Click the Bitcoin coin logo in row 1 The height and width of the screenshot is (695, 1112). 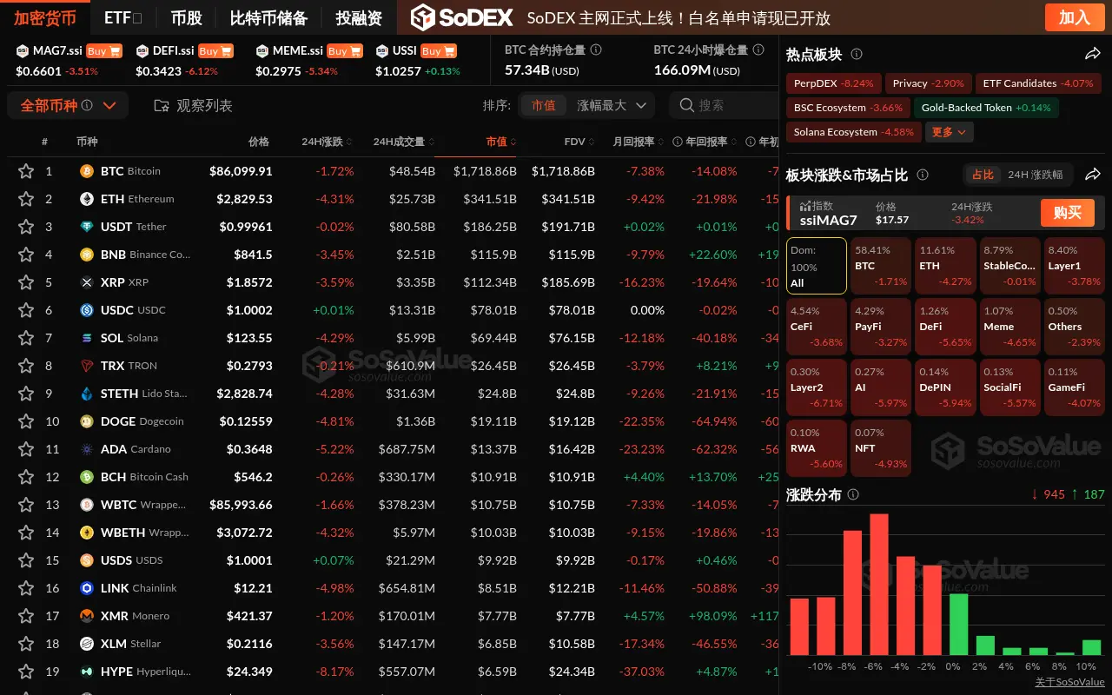87,170
